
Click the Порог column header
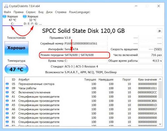pyautogui.click(x=127, y=80)
